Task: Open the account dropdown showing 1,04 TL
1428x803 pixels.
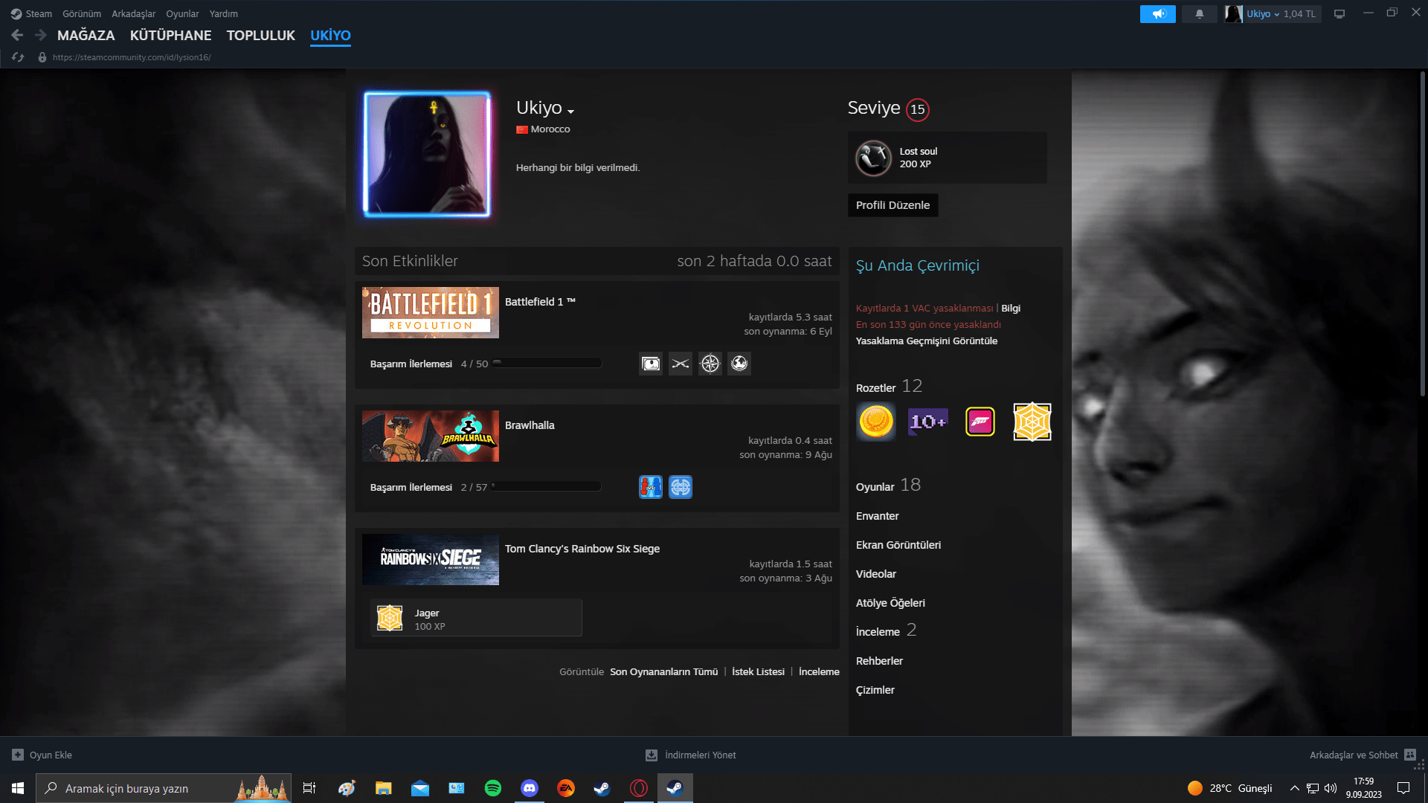Action: 1281,14
